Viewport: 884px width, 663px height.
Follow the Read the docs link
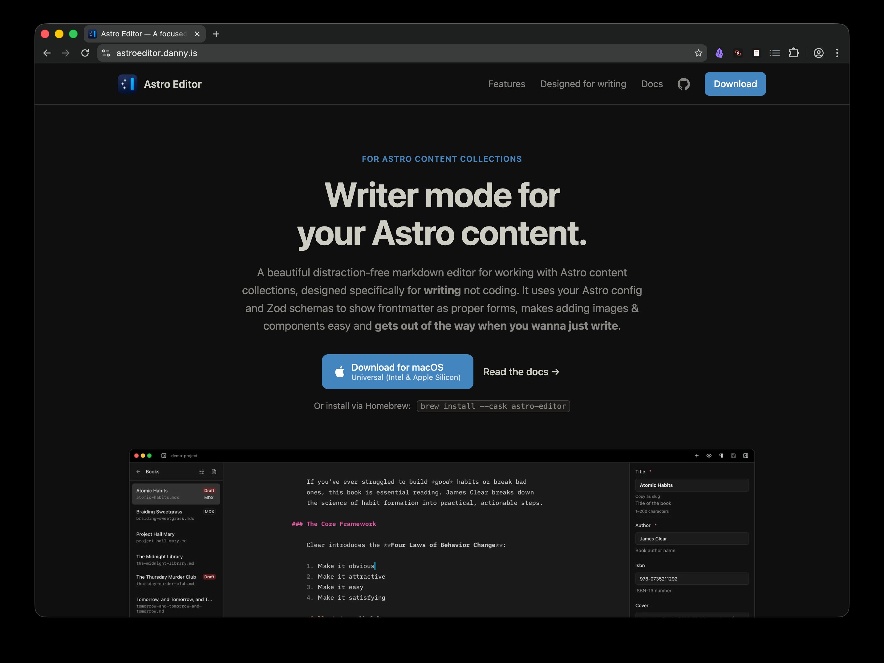(x=521, y=372)
